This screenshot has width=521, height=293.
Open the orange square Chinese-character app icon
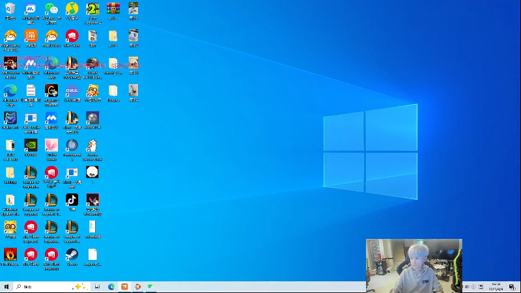pyautogui.click(x=31, y=36)
